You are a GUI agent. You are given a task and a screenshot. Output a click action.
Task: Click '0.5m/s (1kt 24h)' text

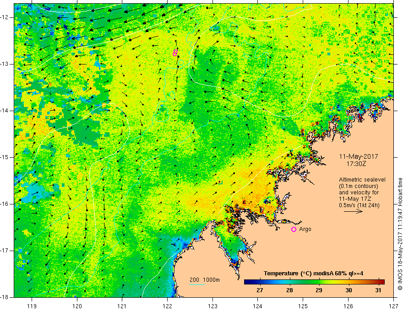[359, 205]
